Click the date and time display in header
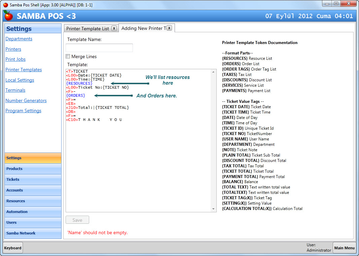This screenshot has height=256, width=359. [309, 16]
